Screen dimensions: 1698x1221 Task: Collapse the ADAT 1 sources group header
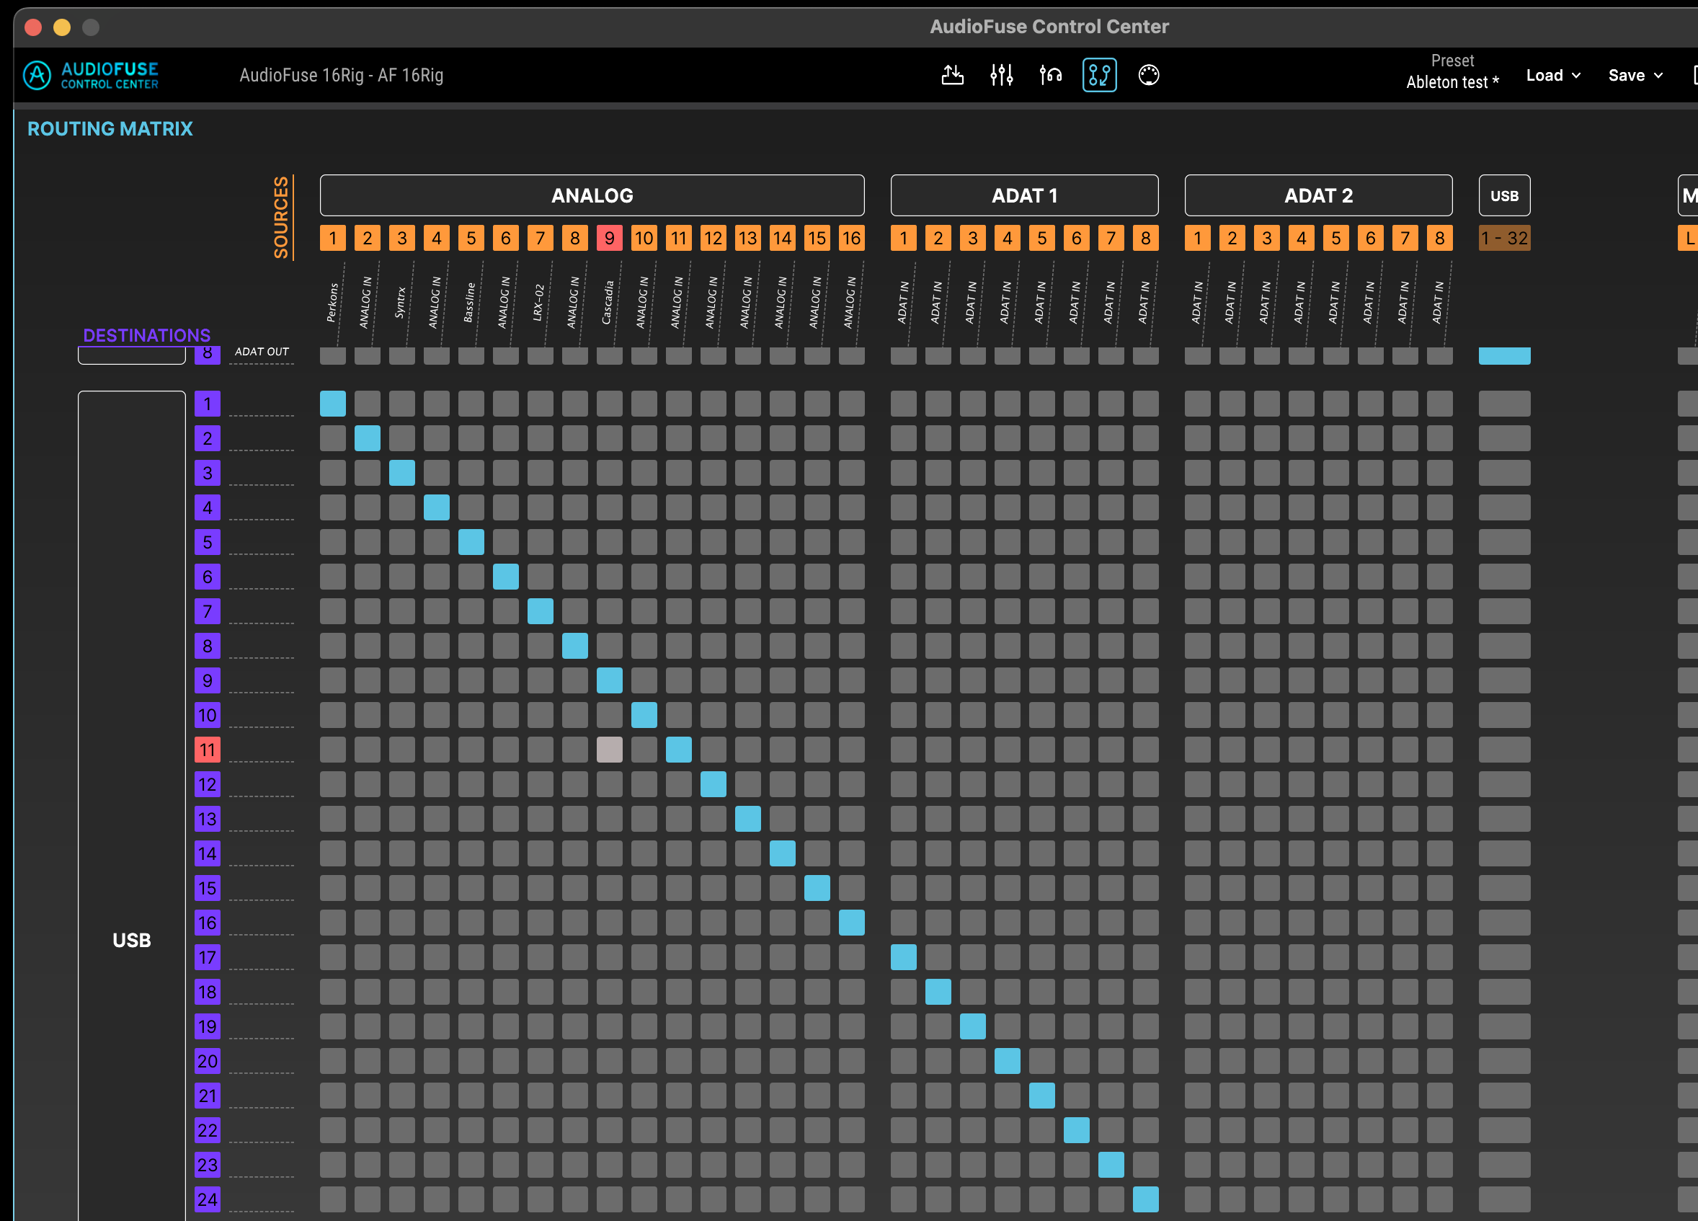[1024, 195]
